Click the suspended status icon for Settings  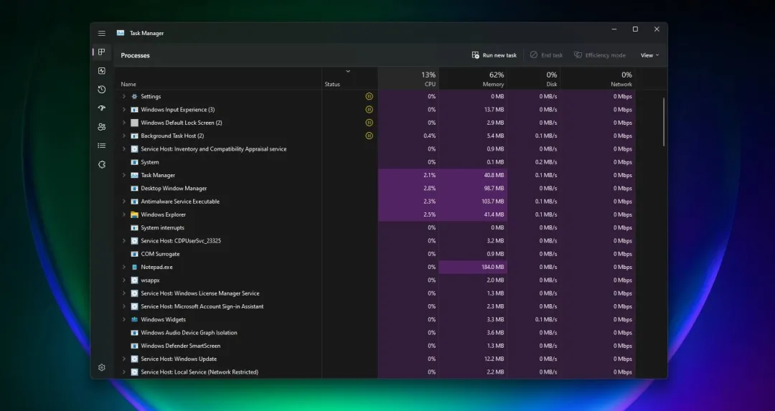pyautogui.click(x=369, y=96)
